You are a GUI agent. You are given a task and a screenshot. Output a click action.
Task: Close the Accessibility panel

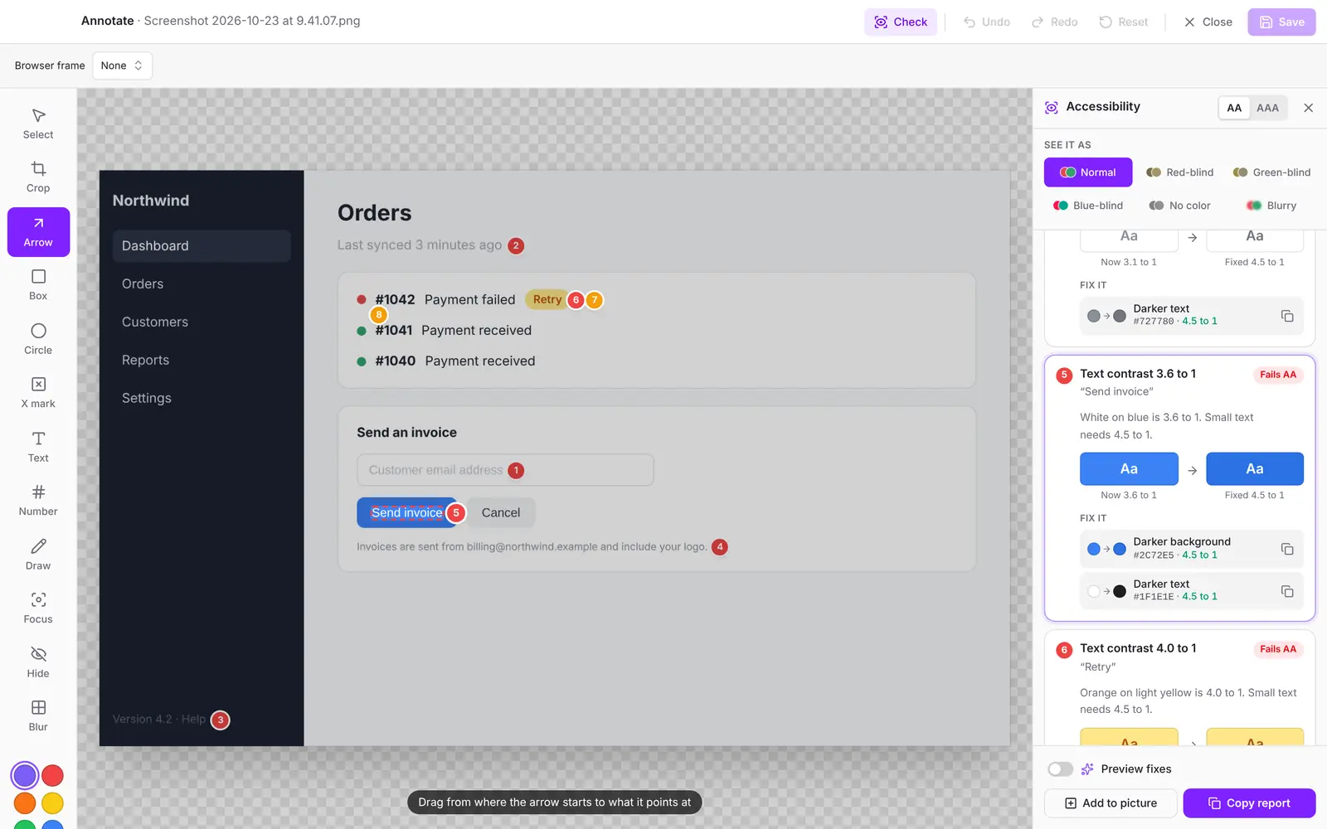(x=1308, y=108)
